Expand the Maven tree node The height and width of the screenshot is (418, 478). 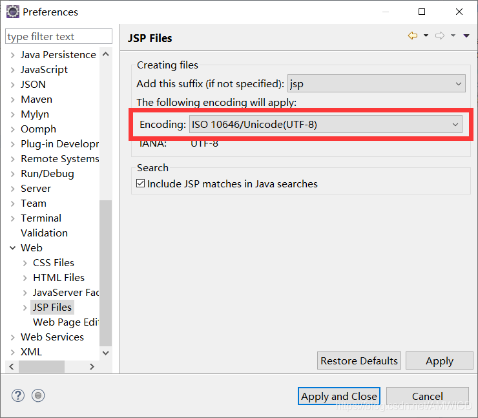pos(12,99)
